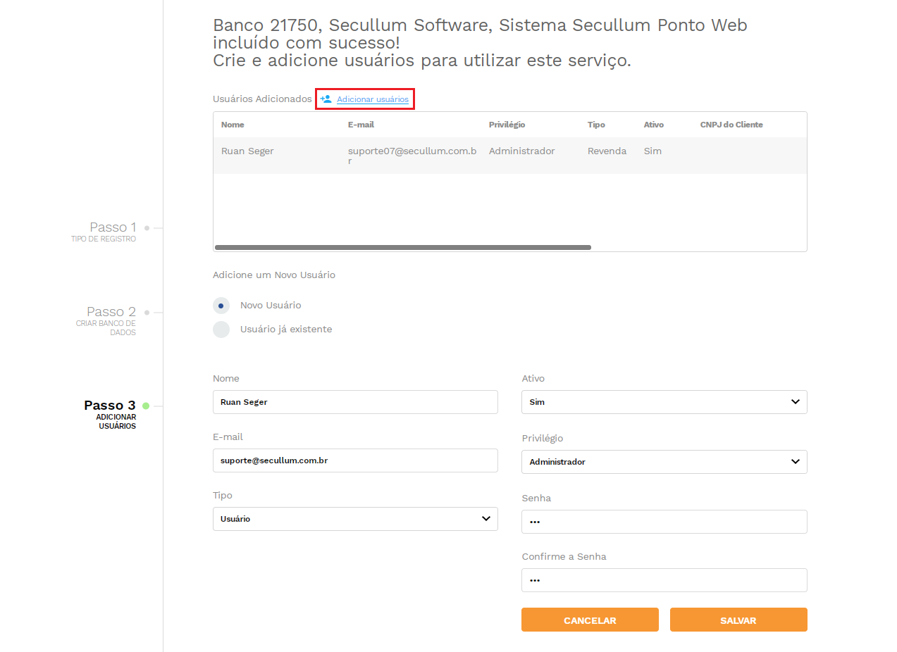897x652 pixels.
Task: Click the Senha password field
Action: click(x=664, y=522)
